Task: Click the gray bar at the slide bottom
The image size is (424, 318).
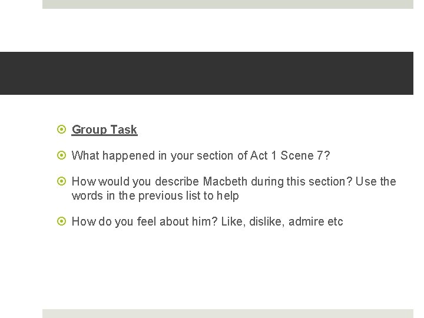Action: 228,313
